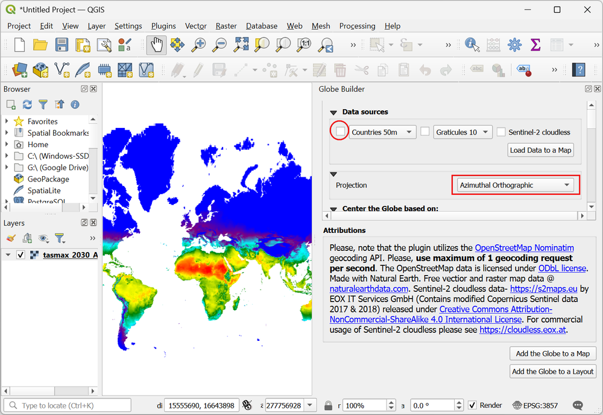Open the Layer Styling panel brush icon
This screenshot has height=415, width=603.
[11, 238]
